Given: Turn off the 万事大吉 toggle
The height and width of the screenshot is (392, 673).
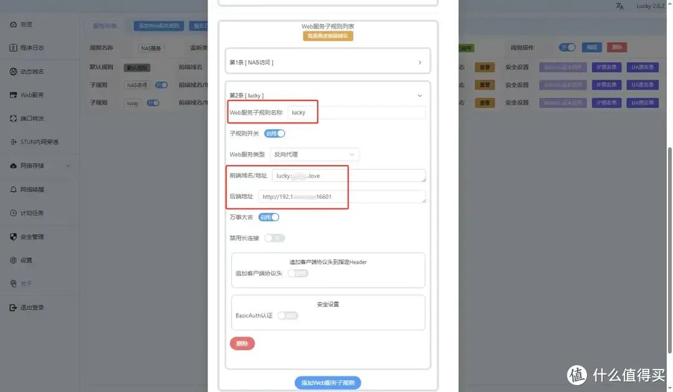Looking at the screenshot, I should click(269, 217).
